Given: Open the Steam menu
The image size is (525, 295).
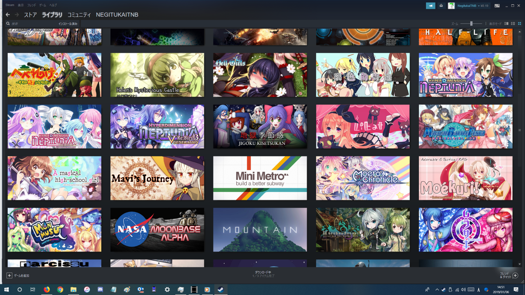Looking at the screenshot, I should click(10, 5).
